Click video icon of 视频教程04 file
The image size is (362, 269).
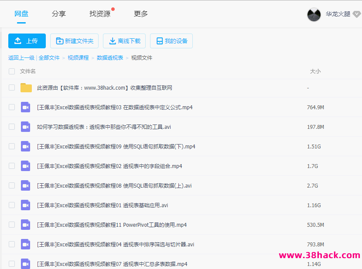[26, 244]
